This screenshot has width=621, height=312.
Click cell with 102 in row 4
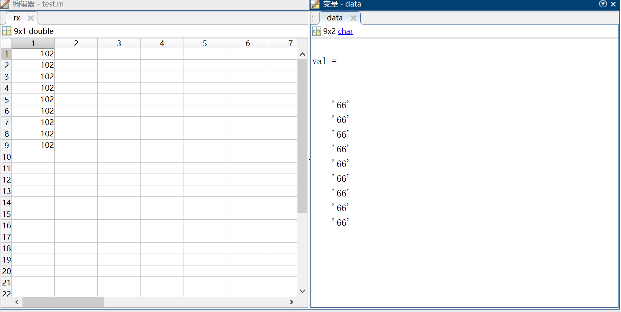coord(33,88)
